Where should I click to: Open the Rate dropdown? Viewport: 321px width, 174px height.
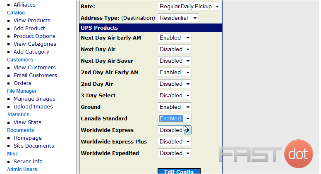(x=189, y=6)
